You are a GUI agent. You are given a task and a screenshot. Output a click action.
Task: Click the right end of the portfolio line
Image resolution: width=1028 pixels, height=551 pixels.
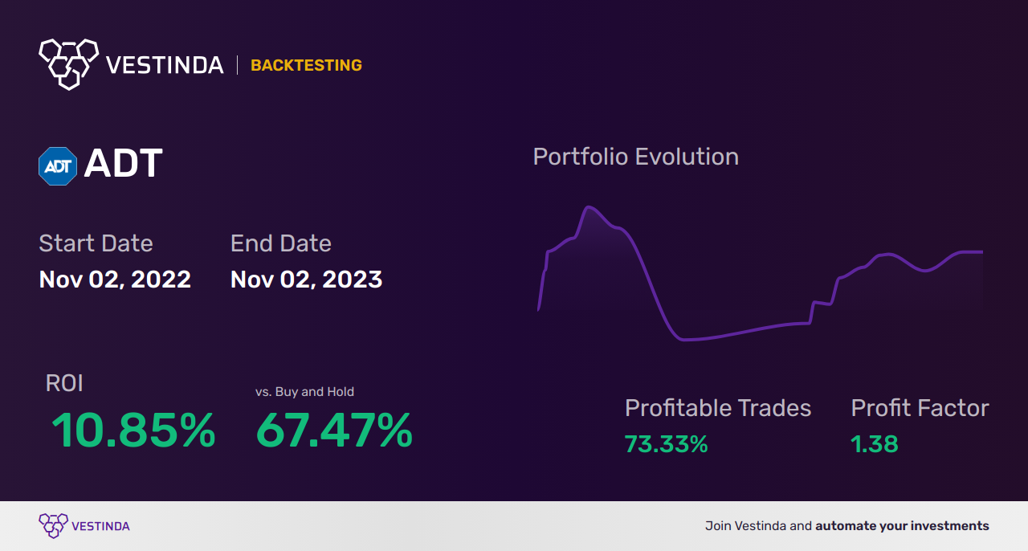click(981, 252)
